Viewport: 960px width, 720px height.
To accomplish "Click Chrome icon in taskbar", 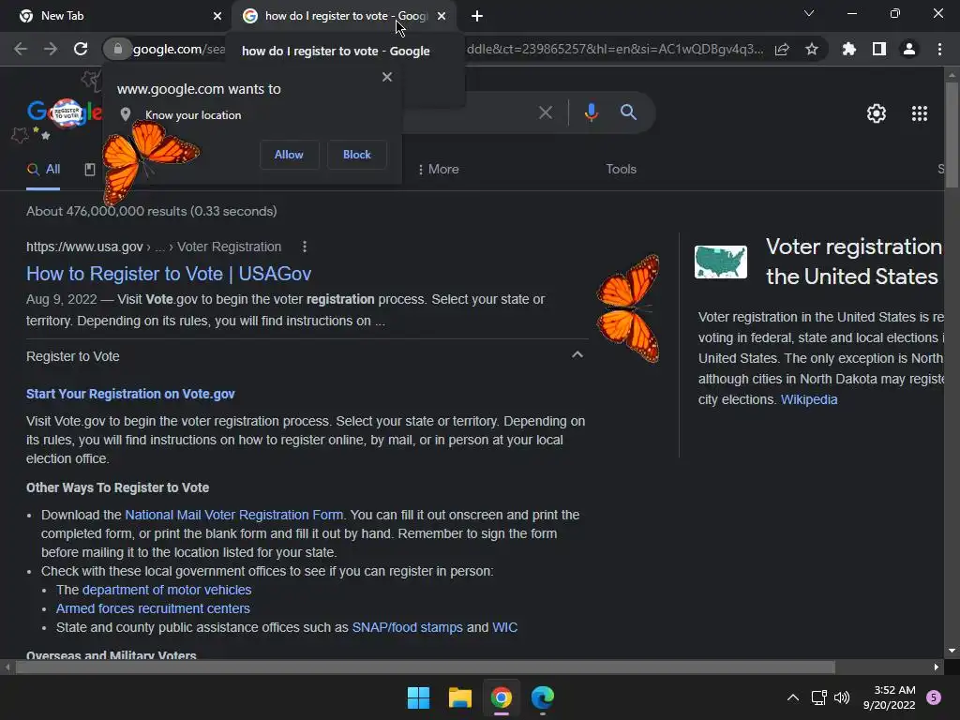I will tap(502, 697).
